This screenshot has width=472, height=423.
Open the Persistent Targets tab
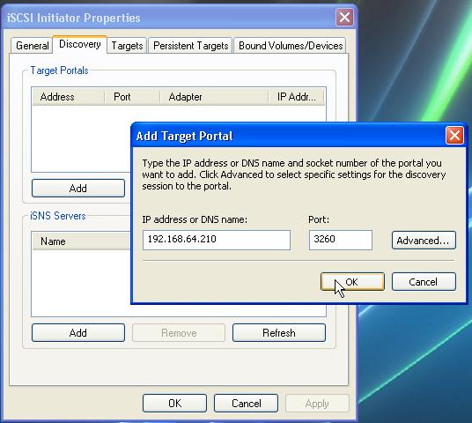pos(190,46)
